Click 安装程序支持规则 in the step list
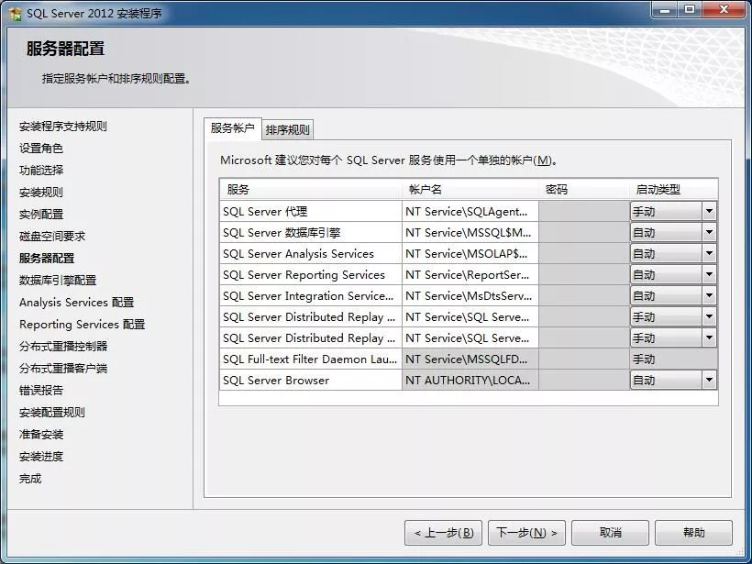 click(x=63, y=127)
